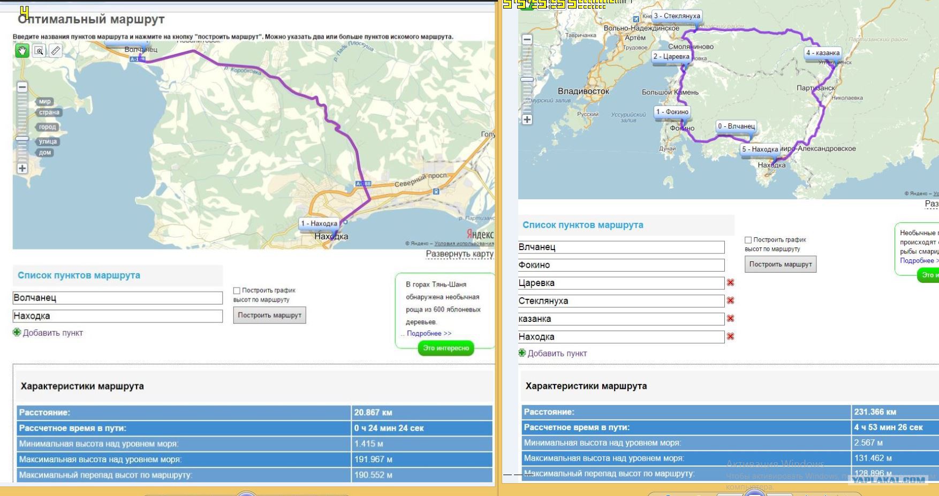This screenshot has height=496, width=939.
Task: Zoom out with minus button on left map
Action: [22, 87]
